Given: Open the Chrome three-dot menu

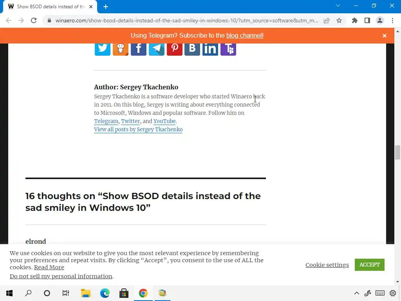Looking at the screenshot, I should click(392, 20).
